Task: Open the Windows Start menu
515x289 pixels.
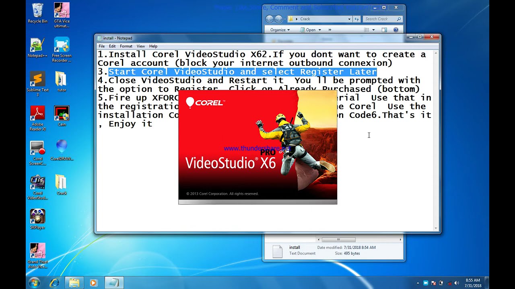Action: [34, 283]
